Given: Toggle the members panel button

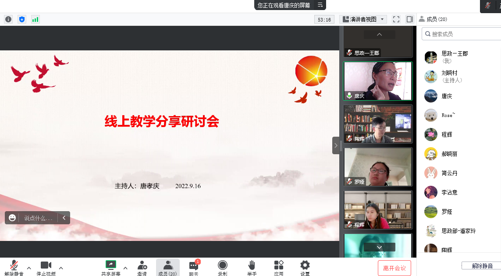Looking at the screenshot, I should click(x=168, y=267).
